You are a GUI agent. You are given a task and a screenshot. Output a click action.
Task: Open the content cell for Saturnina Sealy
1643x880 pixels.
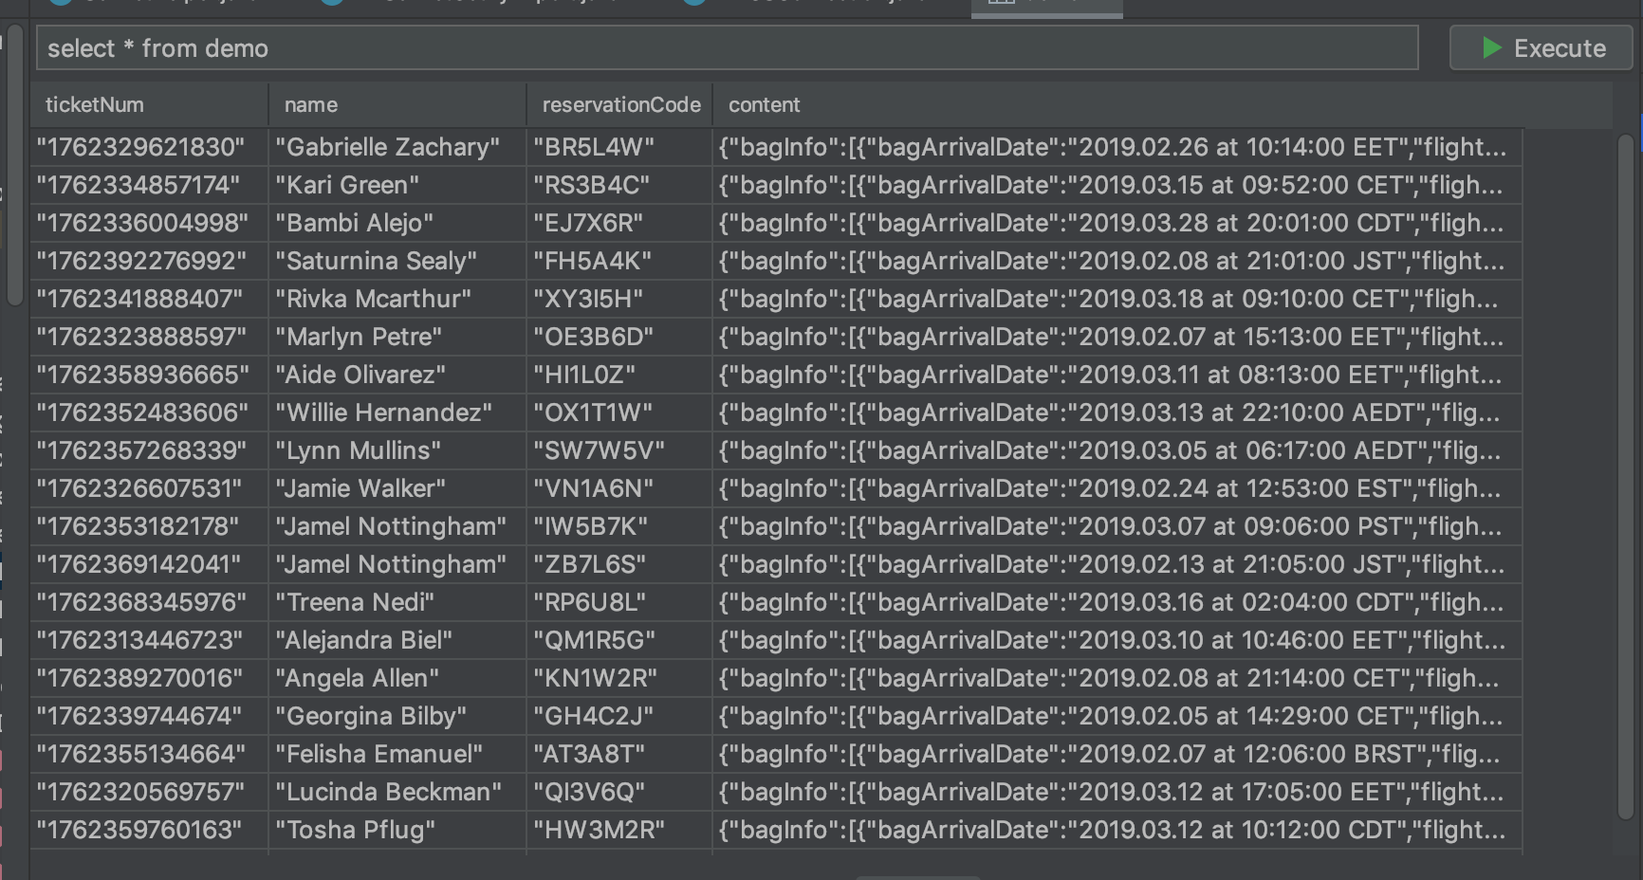tap(1112, 262)
